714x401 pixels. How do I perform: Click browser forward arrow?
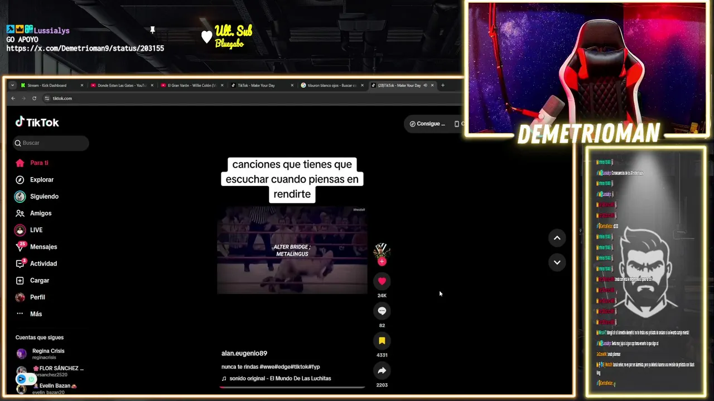pos(24,99)
